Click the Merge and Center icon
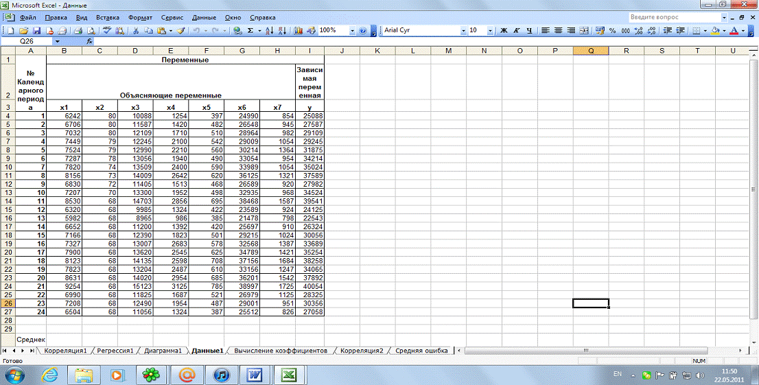The width and height of the screenshot is (759, 385). [584, 31]
